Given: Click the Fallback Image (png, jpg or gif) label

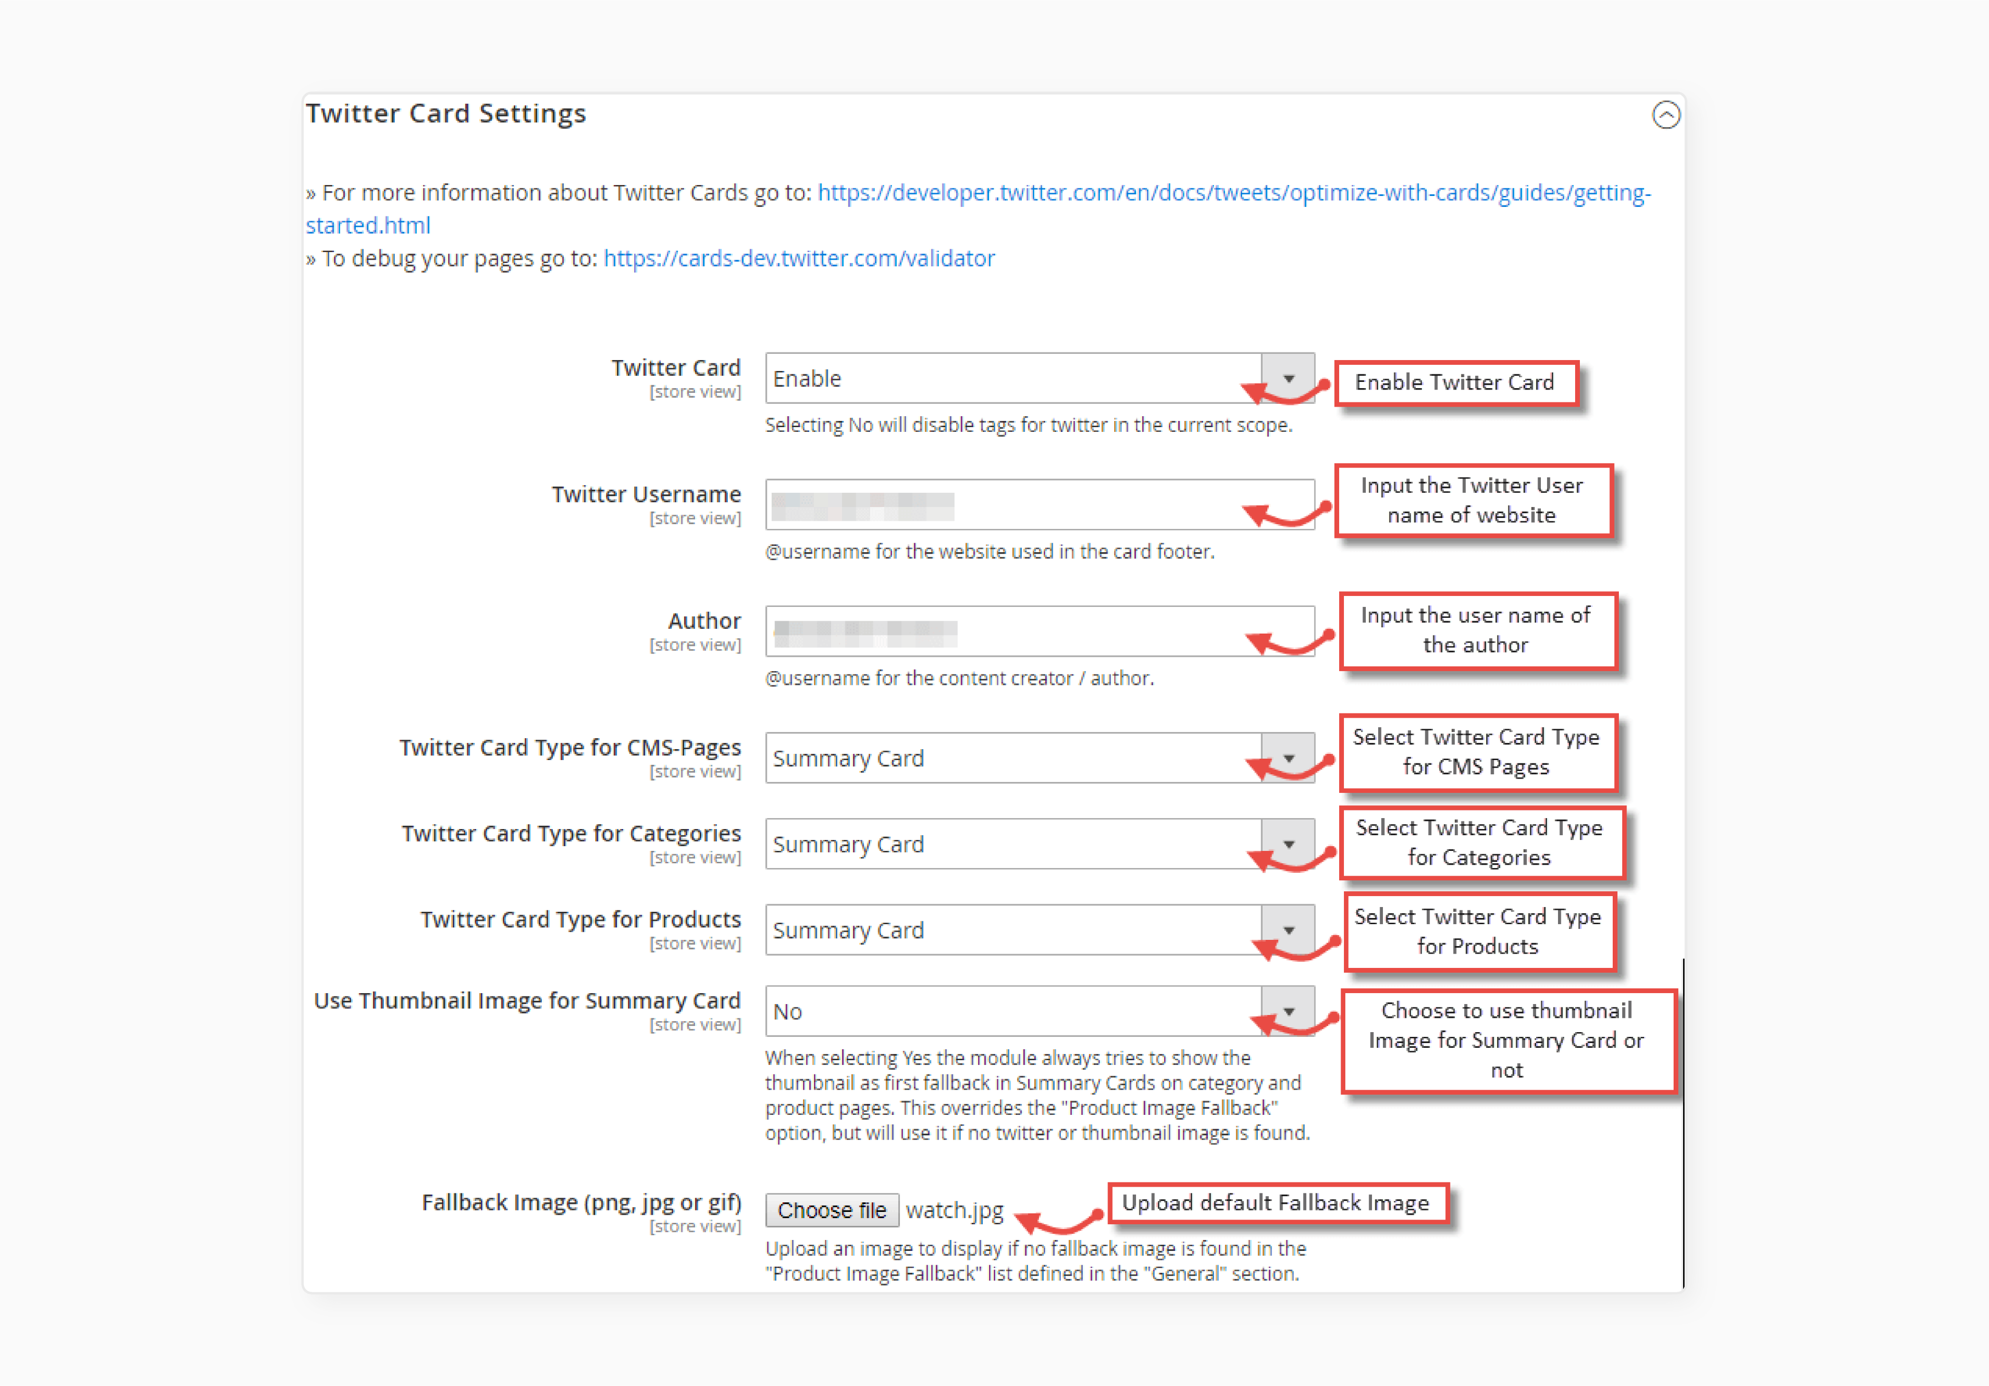Looking at the screenshot, I should [x=581, y=1202].
